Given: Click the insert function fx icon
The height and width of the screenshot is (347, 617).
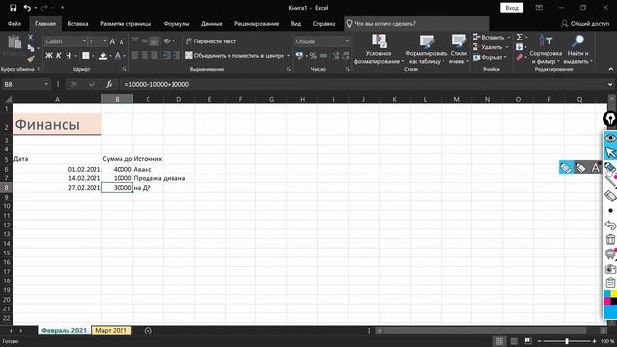Looking at the screenshot, I should click(x=109, y=84).
